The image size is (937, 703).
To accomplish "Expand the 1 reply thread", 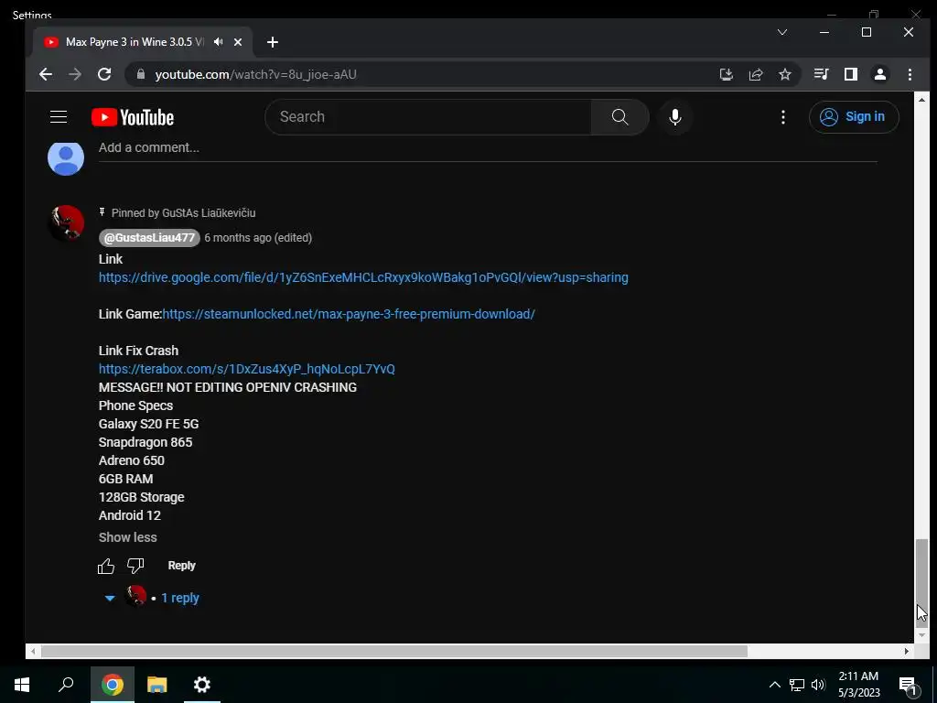I will 180,598.
